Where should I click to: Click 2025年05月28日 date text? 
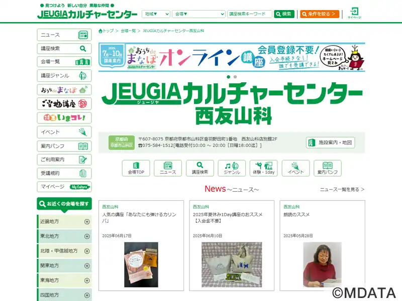point(298,236)
